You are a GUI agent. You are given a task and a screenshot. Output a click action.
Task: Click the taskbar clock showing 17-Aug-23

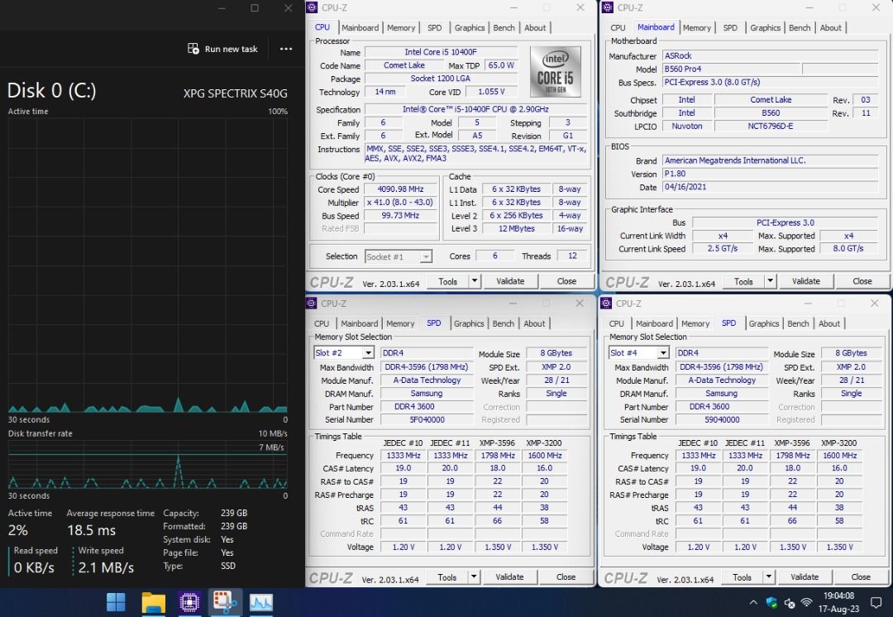pyautogui.click(x=839, y=603)
